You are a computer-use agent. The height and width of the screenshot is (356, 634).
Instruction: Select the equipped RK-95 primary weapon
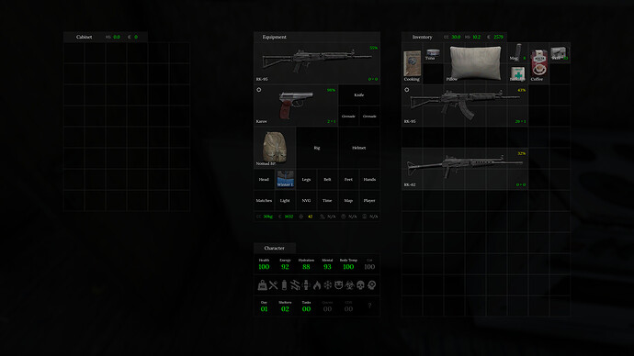[x=317, y=63]
